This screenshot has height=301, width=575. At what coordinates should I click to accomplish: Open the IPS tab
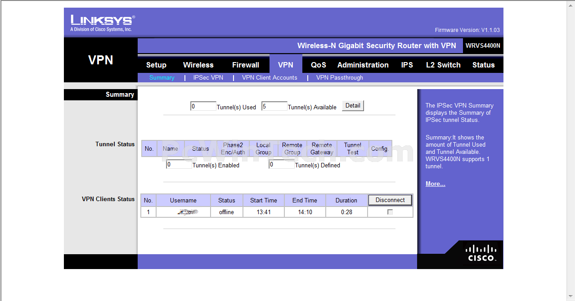[x=407, y=65]
